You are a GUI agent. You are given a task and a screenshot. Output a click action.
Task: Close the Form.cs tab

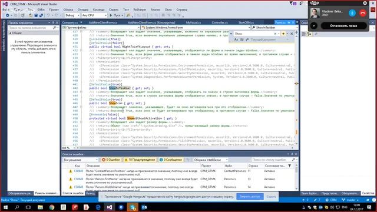pyautogui.click(x=293, y=22)
